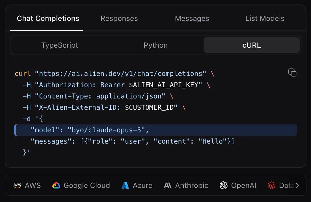311x202 pixels.
Task: Click the "Content-Type: application/json" header
Action: (x=100, y=96)
